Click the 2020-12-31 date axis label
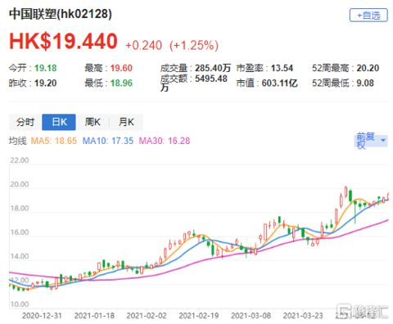This screenshot has height=324, width=393. click(x=42, y=316)
